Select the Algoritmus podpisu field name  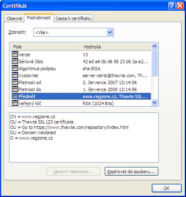37,69
